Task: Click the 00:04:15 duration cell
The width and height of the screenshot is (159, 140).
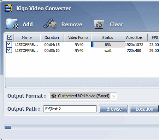Action: (x=52, y=45)
